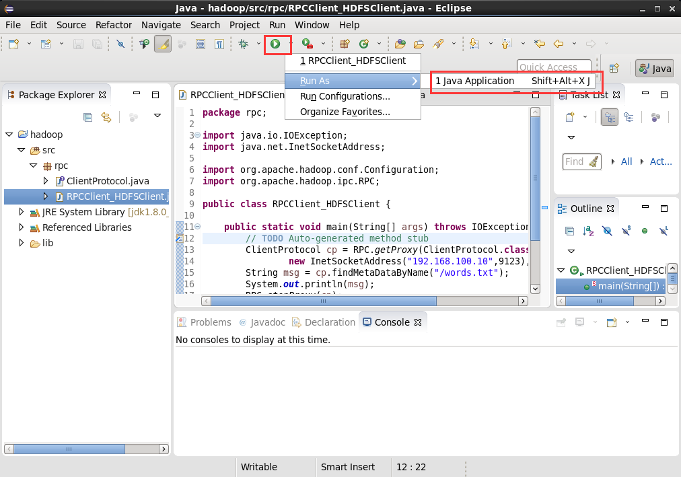This screenshot has width=681, height=477.
Task: Open the Navigate menu
Action: pyautogui.click(x=161, y=25)
